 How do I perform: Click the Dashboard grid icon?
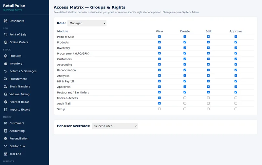click(6, 21)
